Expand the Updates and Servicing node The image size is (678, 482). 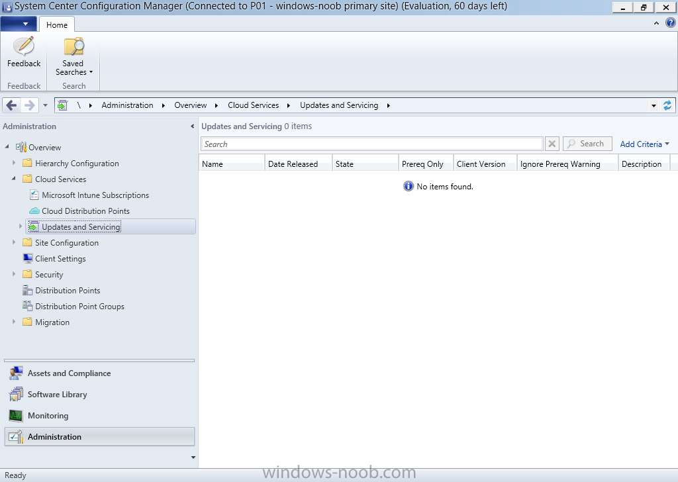coord(21,226)
